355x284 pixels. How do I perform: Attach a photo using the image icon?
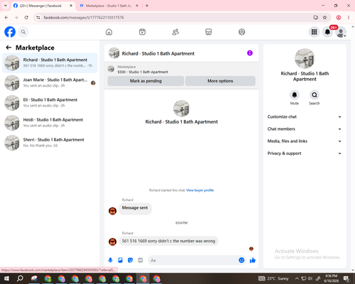(x=120, y=261)
